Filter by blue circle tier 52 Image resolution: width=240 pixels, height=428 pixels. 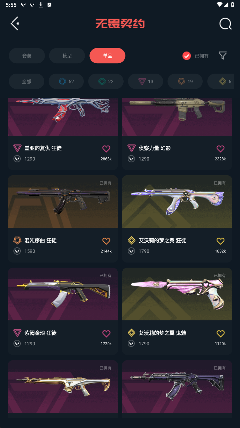coord(66,82)
